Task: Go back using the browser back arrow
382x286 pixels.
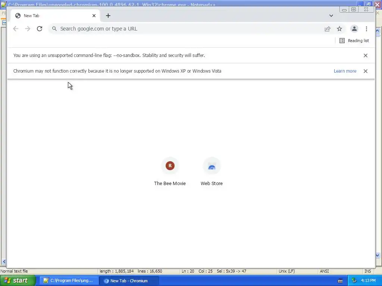Action: click(16, 29)
